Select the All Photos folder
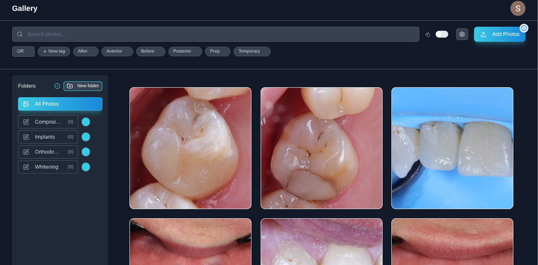Image resolution: width=538 pixels, height=265 pixels. 60,104
